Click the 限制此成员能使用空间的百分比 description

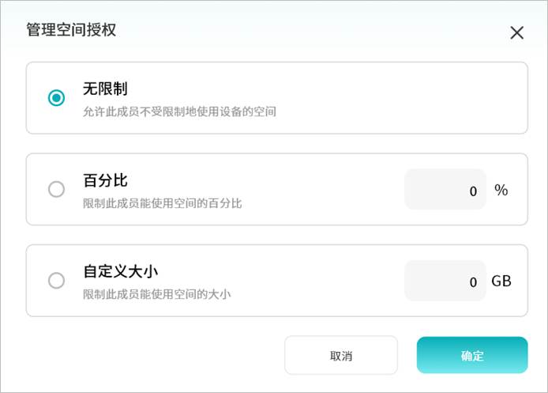[x=162, y=203]
